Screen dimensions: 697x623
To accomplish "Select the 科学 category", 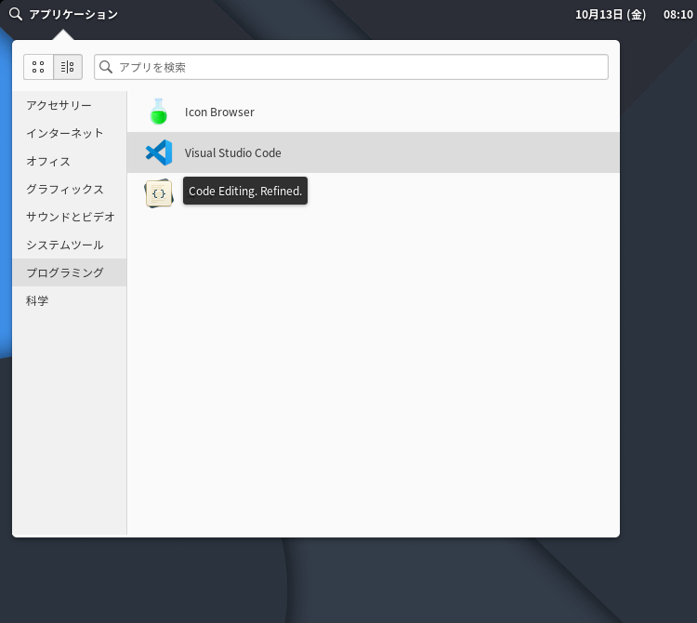I will [x=70, y=300].
